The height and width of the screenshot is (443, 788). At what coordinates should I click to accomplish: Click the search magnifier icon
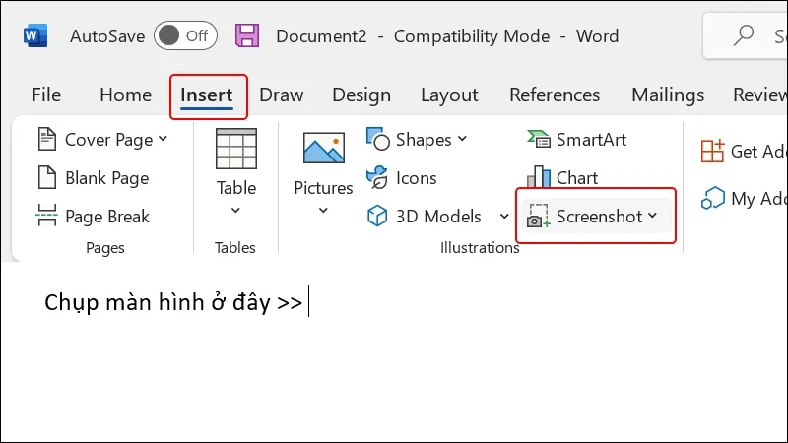(x=744, y=35)
